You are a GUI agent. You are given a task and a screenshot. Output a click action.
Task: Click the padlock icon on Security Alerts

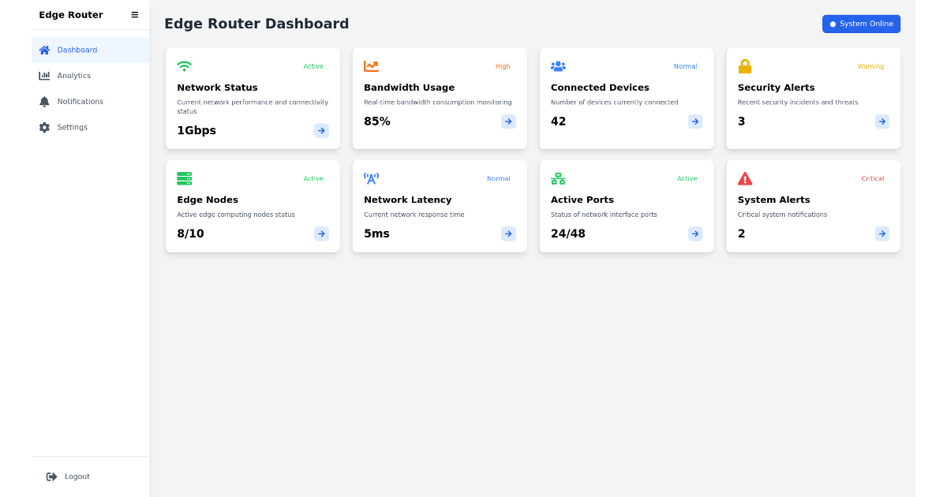(745, 66)
